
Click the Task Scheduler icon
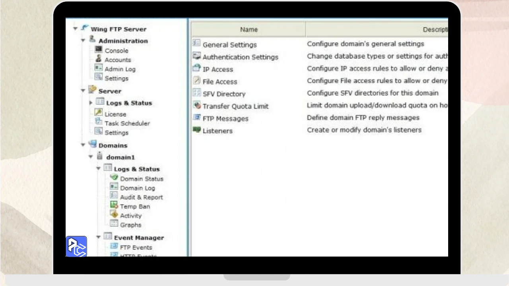tap(98, 122)
